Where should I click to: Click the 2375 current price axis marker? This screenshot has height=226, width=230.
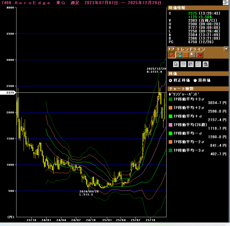[10, 93]
